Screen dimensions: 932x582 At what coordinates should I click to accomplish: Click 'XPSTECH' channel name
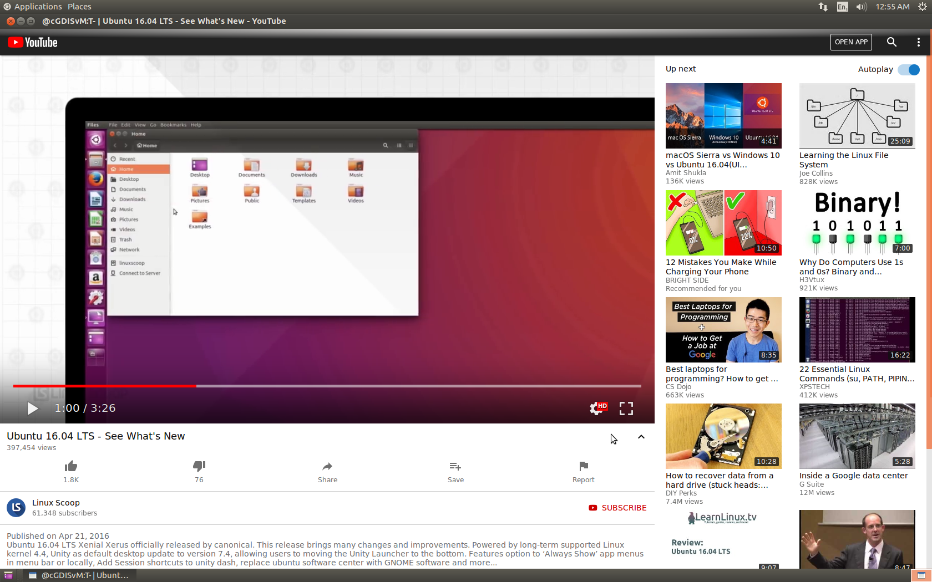(x=814, y=387)
